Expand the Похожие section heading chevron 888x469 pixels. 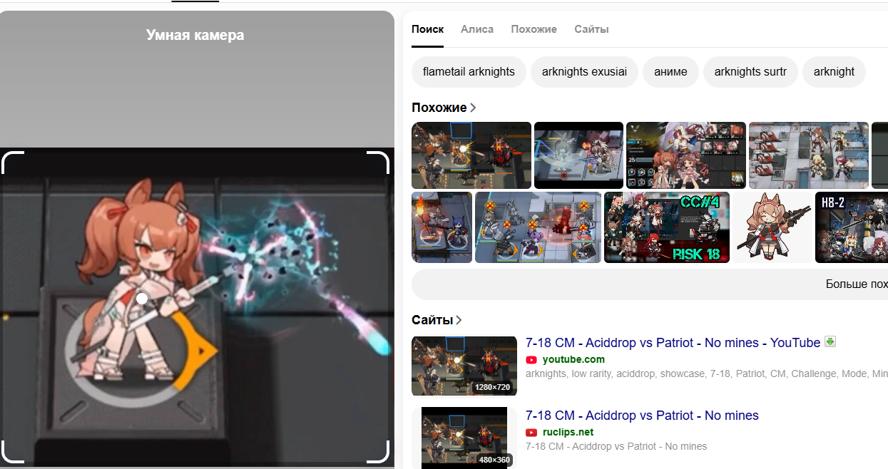point(473,108)
